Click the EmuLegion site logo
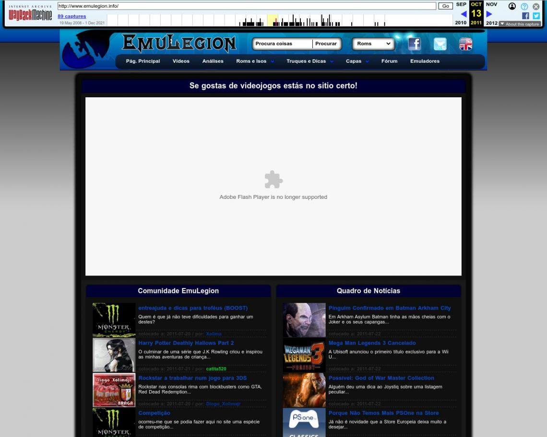The width and height of the screenshot is (547, 437). click(x=179, y=43)
